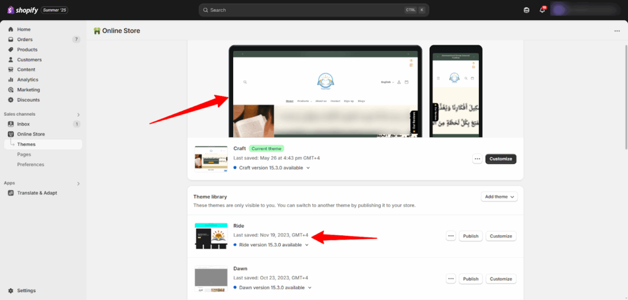The image size is (628, 300).
Task: Customize the current Craft theme
Action: click(500, 159)
